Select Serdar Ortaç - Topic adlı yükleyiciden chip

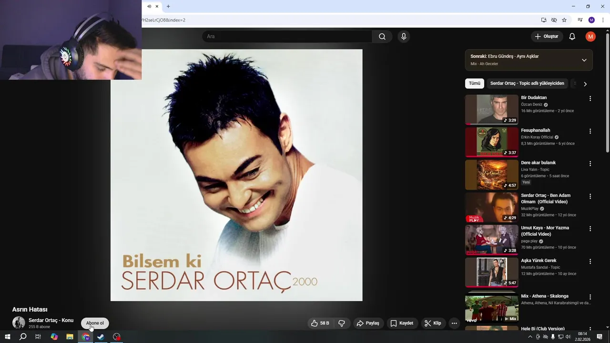(x=527, y=83)
